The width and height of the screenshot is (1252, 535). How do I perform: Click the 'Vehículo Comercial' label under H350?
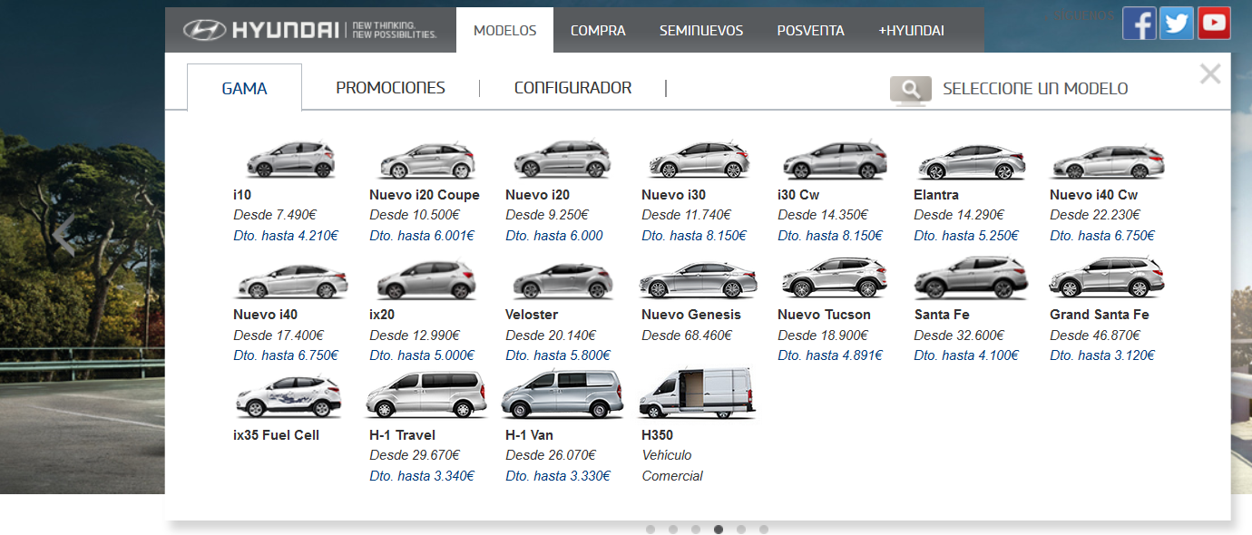tap(672, 466)
